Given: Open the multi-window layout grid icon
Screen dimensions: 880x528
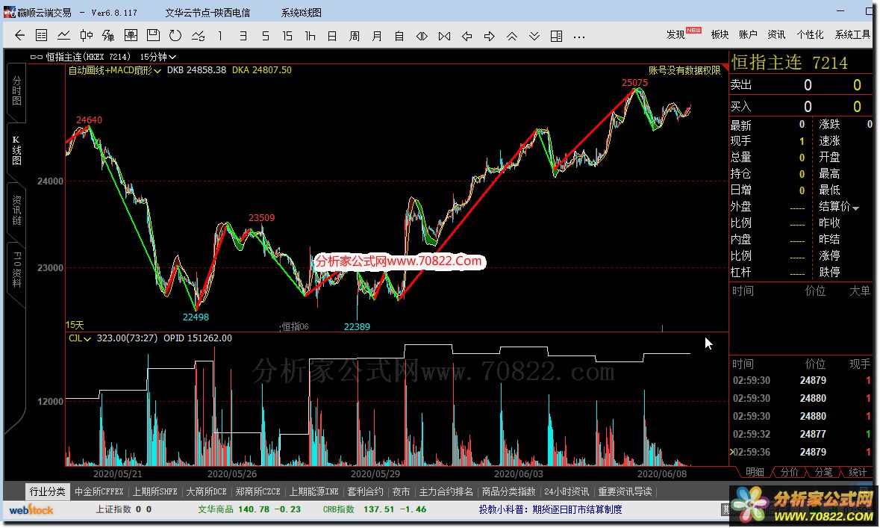Looking at the screenshot, I should pyautogui.click(x=556, y=36).
